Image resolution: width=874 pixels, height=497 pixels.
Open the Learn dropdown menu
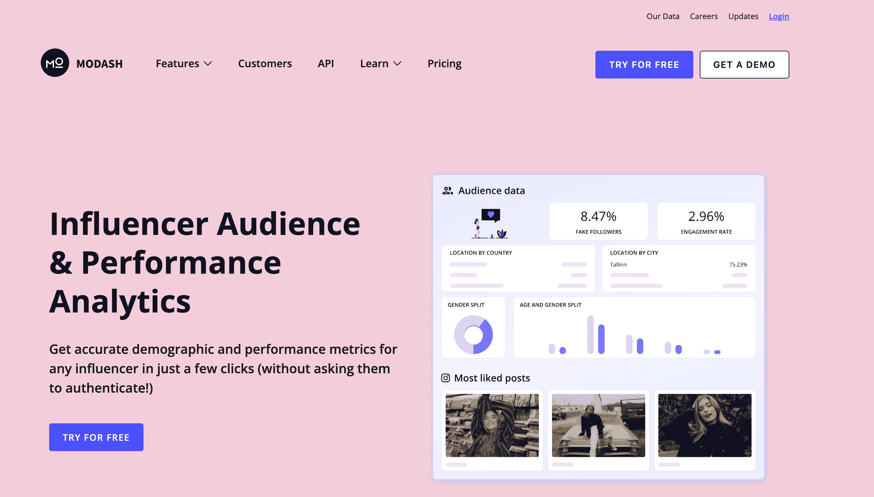(380, 64)
